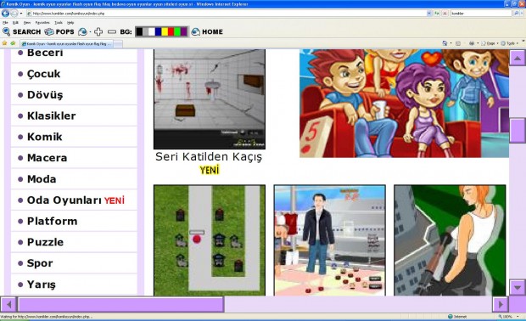
Task: Open the Favorites menu
Action: point(42,23)
